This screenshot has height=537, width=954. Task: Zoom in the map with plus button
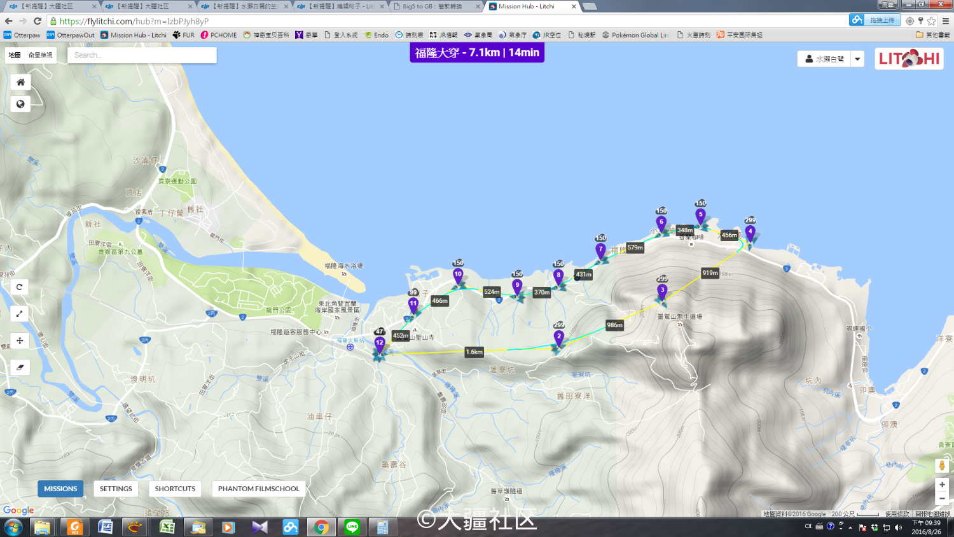click(x=942, y=485)
